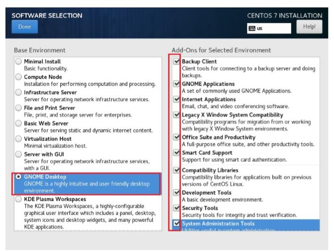Disable Internet Applications add-on

coord(177,99)
